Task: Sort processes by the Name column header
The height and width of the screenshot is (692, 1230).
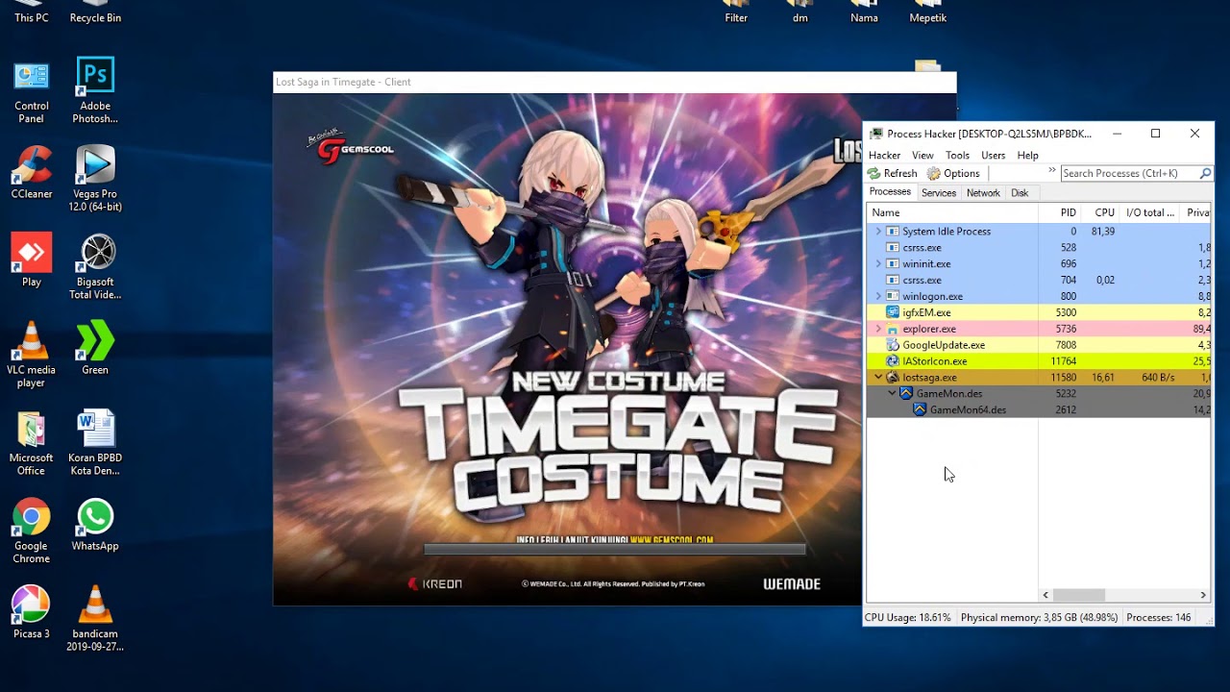Action: (x=952, y=212)
